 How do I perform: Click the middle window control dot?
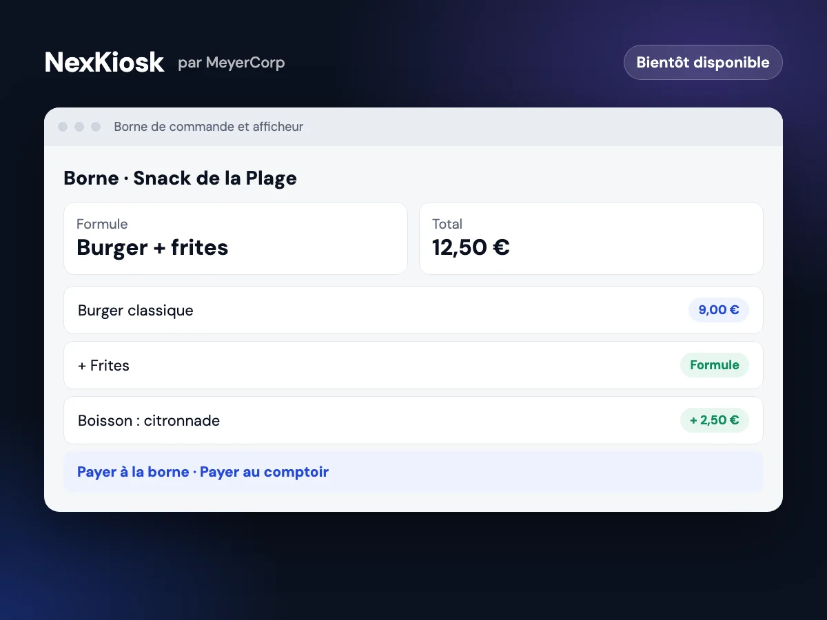pos(79,127)
